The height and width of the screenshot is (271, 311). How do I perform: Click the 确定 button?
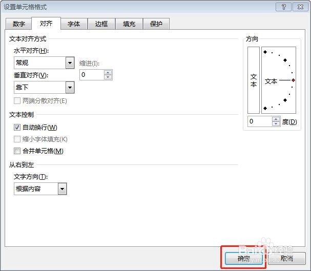[x=244, y=259]
